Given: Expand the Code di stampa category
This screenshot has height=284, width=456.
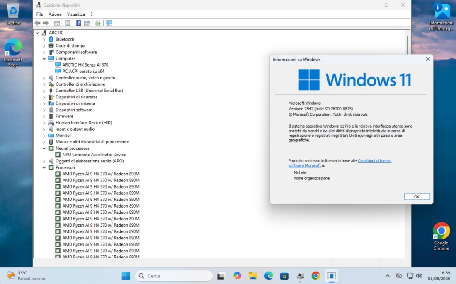Looking at the screenshot, I should [x=44, y=45].
